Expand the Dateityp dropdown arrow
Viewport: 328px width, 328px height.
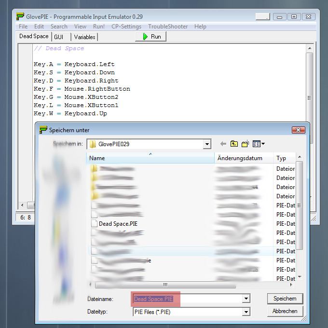tap(246, 312)
